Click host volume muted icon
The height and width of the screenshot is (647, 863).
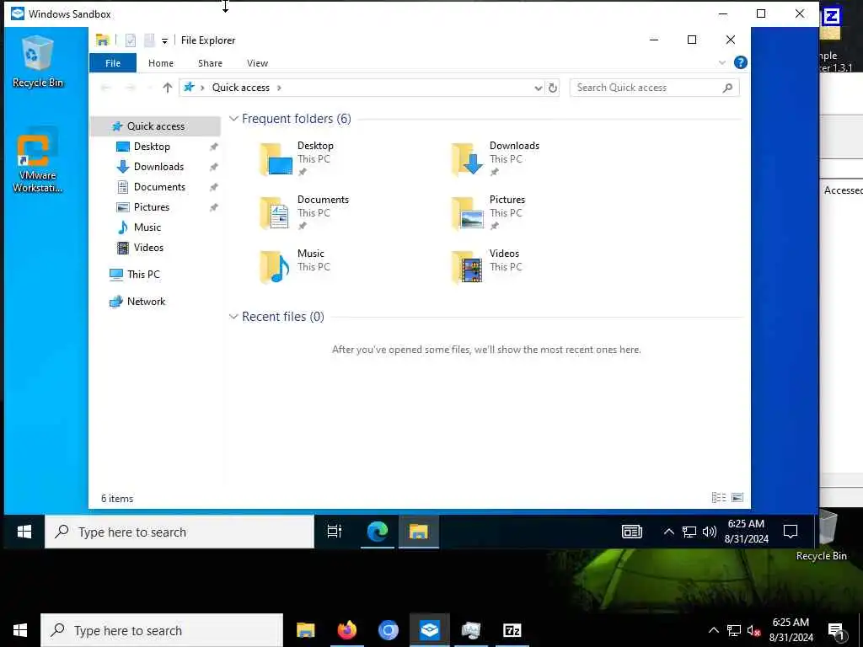point(753,630)
